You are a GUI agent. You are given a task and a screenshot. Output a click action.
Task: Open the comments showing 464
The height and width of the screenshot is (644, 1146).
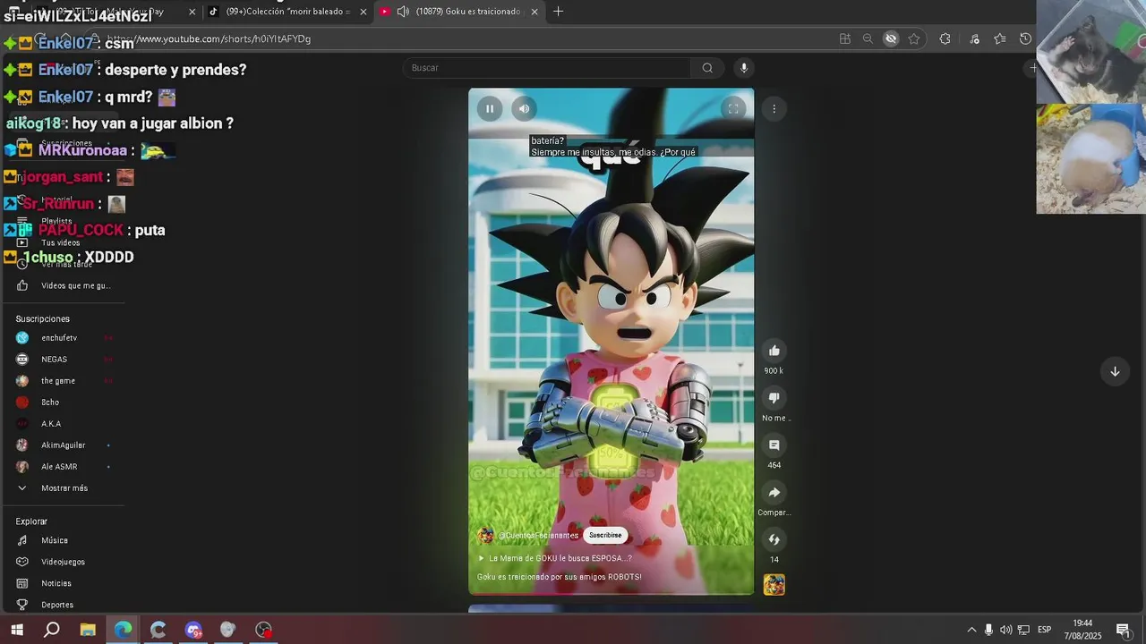[x=774, y=445]
